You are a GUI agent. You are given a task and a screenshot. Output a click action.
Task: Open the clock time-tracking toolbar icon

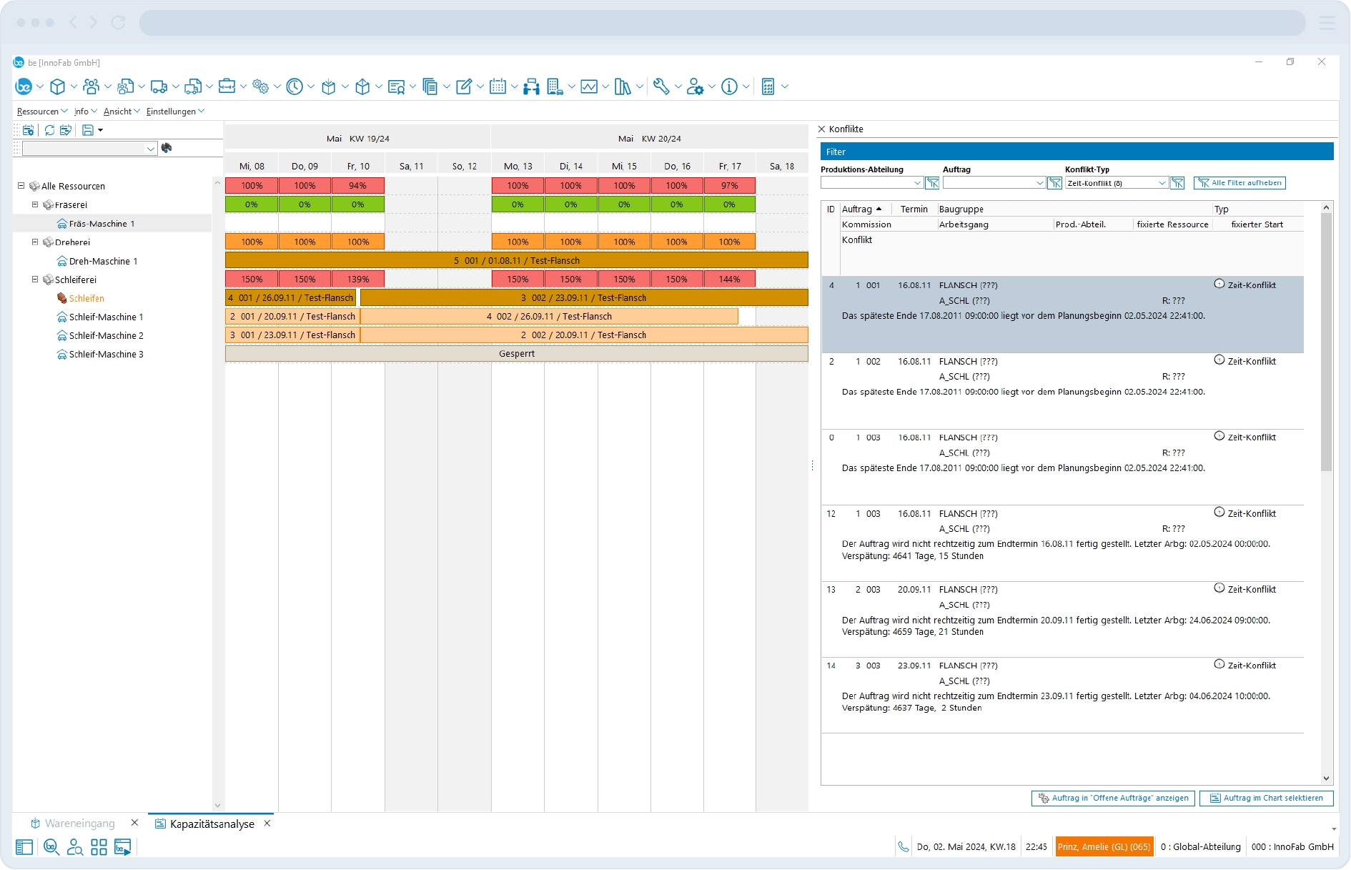(x=294, y=86)
